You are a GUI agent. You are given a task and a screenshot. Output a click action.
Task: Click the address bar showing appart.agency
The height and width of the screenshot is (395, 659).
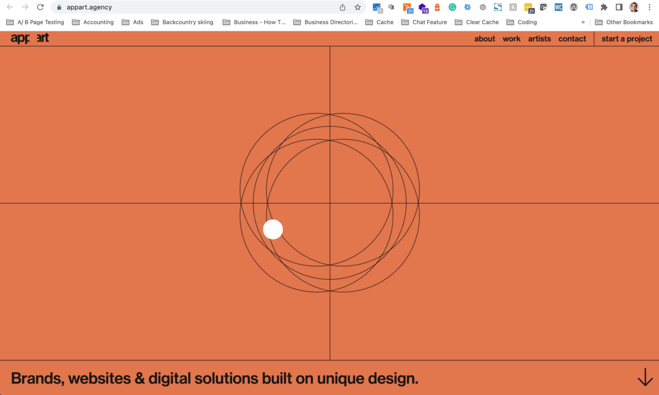click(165, 7)
